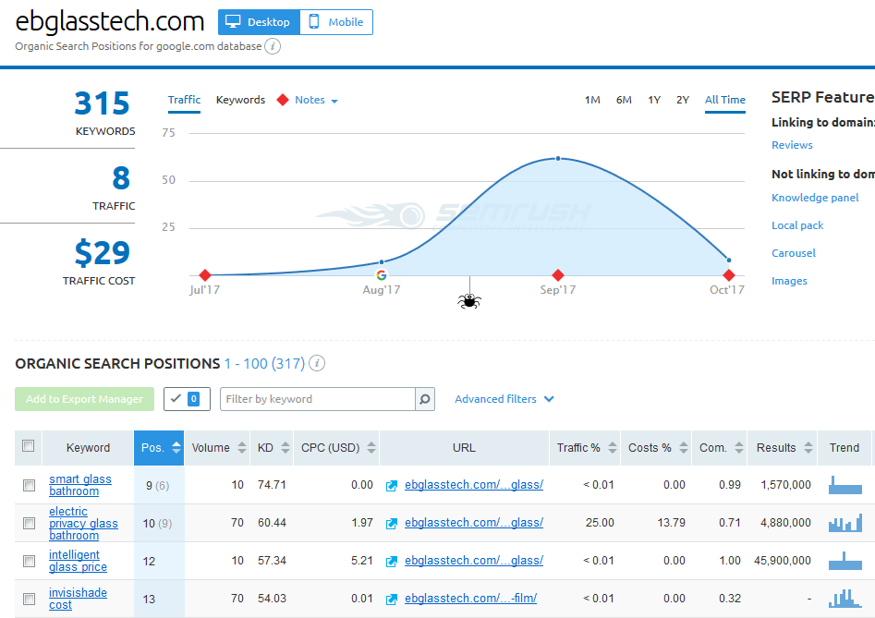The width and height of the screenshot is (875, 618).
Task: Set chart range to All Time
Action: (x=725, y=100)
